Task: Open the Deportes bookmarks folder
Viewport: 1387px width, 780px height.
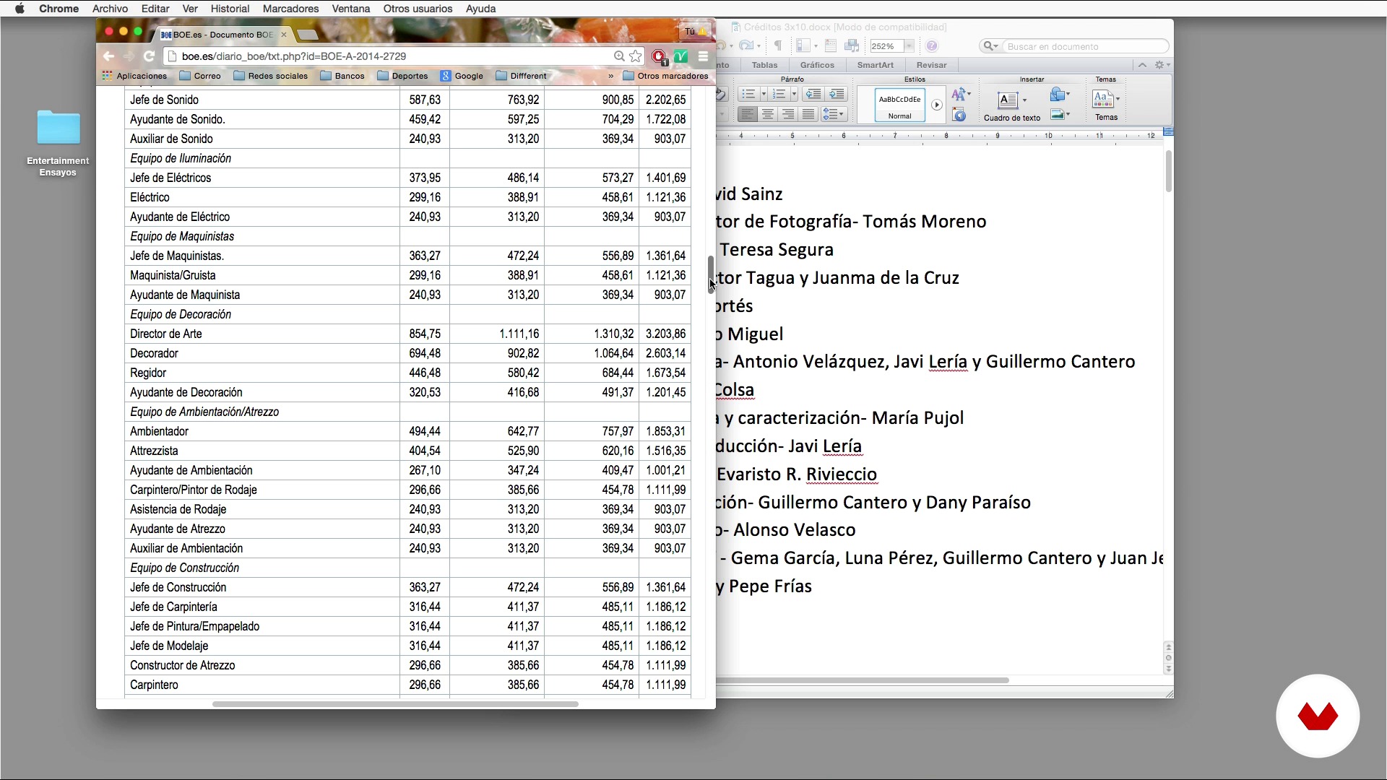Action: pos(403,76)
